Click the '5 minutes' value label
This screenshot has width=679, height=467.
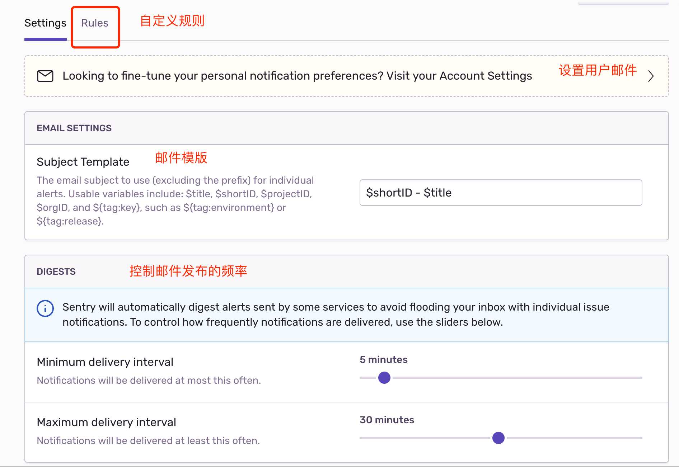[x=383, y=359]
